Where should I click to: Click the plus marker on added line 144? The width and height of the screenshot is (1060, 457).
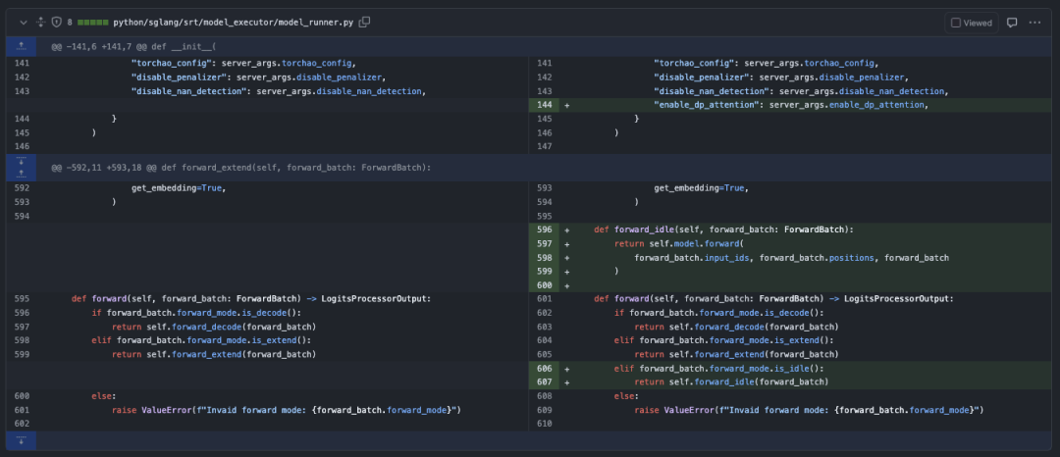tap(567, 105)
